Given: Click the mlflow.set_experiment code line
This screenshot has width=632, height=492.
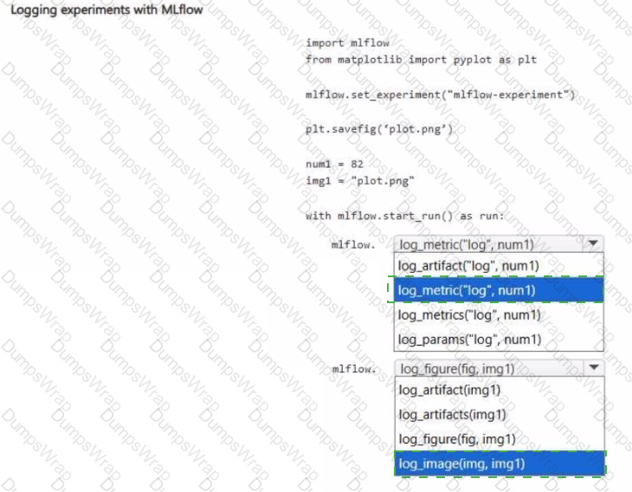Looking at the screenshot, I should 440,94.
